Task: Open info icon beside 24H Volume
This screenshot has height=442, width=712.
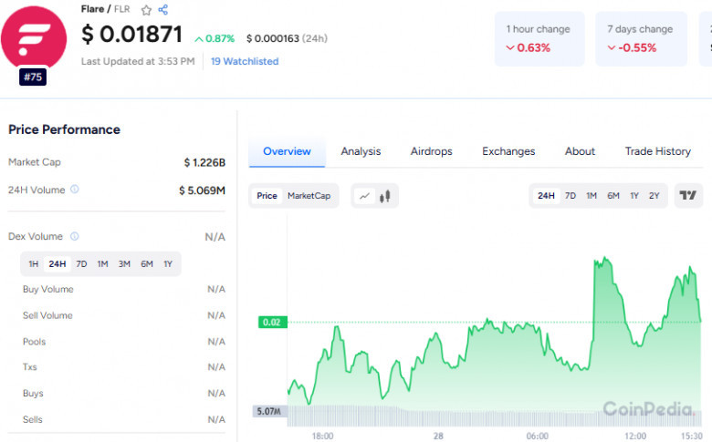Action: click(75, 189)
